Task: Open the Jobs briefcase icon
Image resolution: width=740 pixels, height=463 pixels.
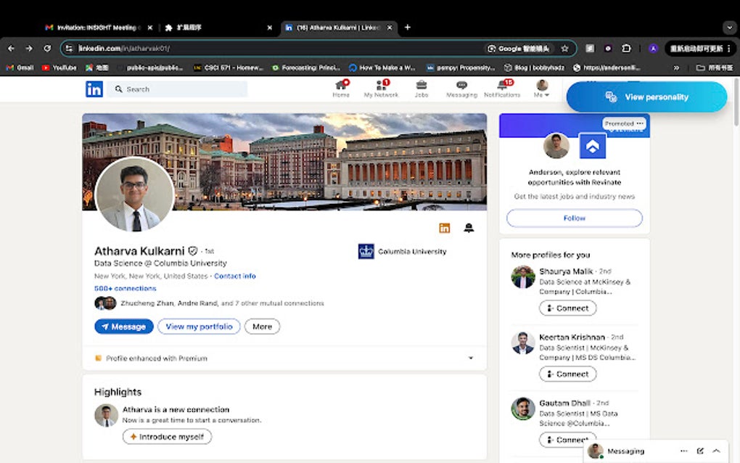Action: pos(422,89)
